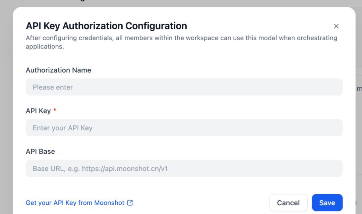
Task: Select the API Base URL input field
Action: [x=184, y=168]
